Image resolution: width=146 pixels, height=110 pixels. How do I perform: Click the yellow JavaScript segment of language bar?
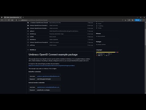106,52
